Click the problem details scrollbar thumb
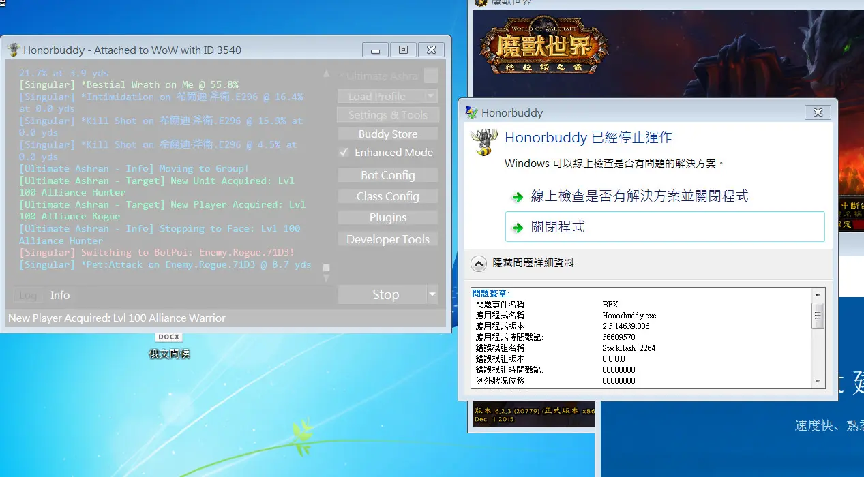 point(819,316)
